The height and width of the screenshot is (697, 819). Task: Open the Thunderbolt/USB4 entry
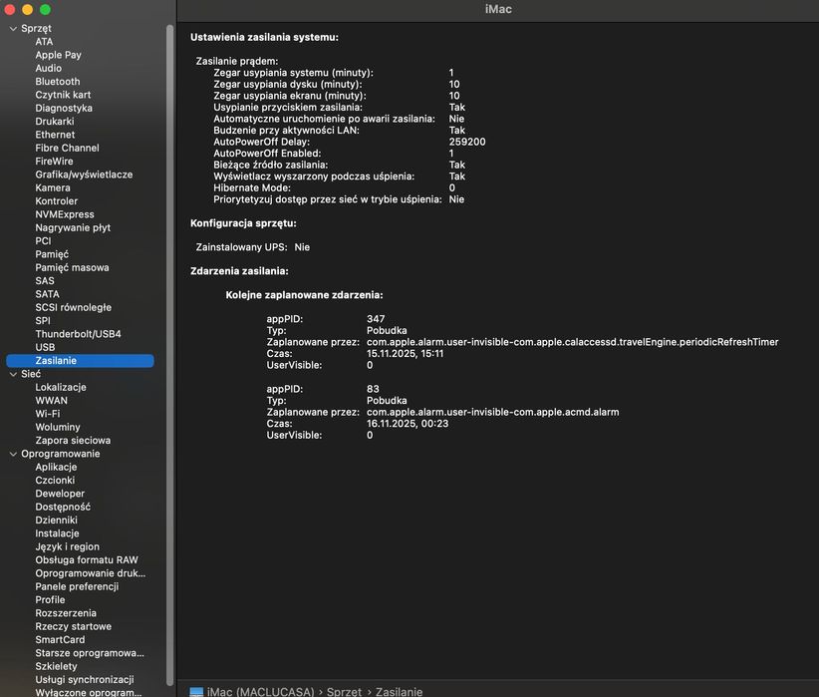[78, 334]
